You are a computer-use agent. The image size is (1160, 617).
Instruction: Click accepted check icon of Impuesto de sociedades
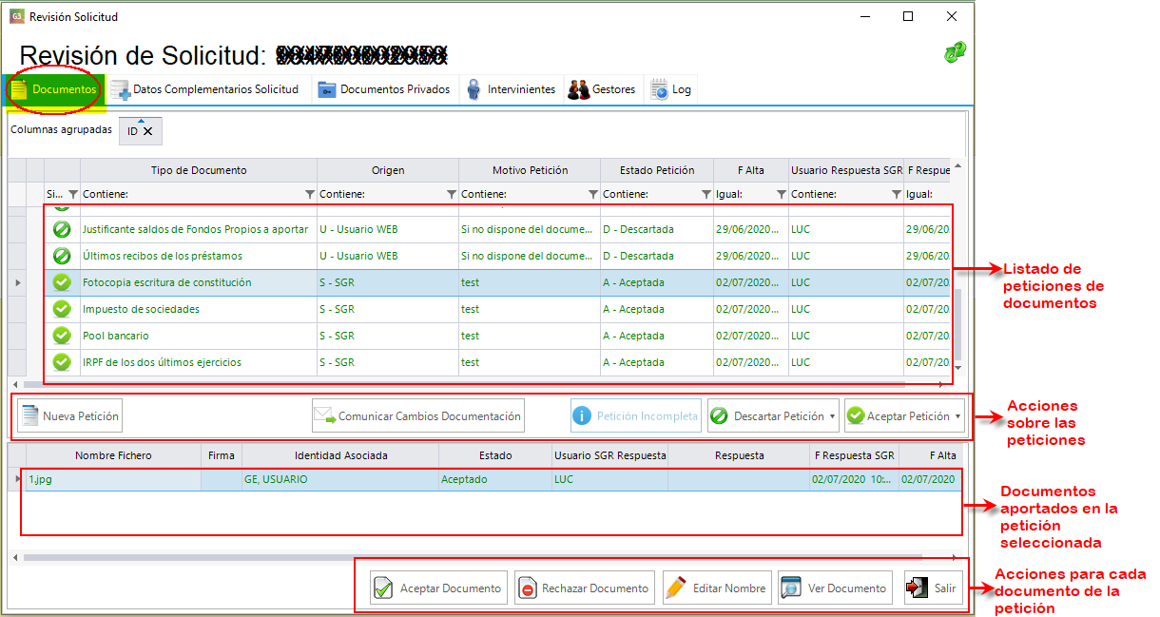62,309
